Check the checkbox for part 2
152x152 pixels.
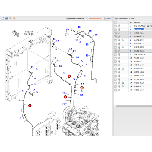click(x=115, y=30)
